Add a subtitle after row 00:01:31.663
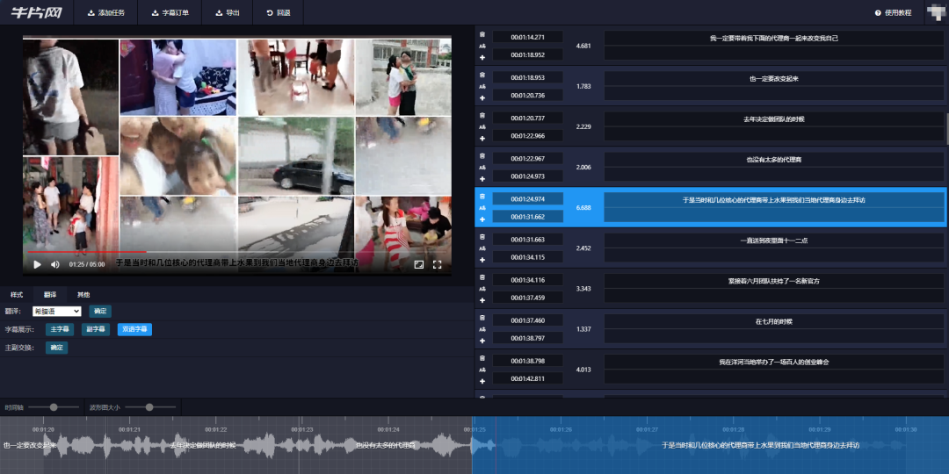 click(x=482, y=260)
